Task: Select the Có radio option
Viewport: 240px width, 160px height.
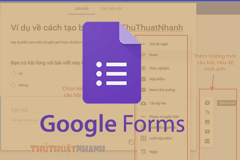Action: point(14,74)
